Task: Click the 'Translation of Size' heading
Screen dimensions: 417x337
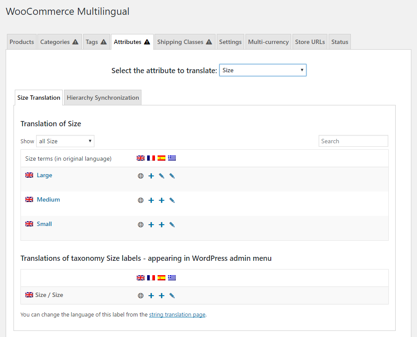Action: tap(51, 124)
